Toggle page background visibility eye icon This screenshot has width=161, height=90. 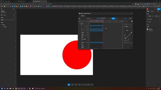160,16
